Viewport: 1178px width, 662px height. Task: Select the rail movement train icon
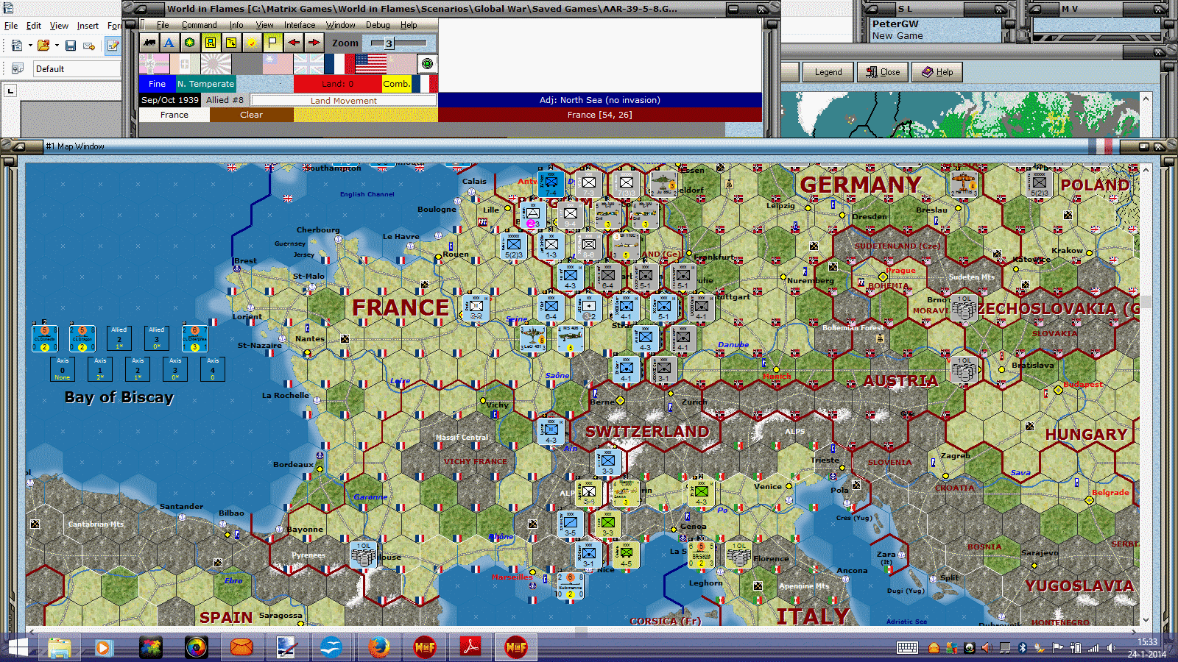pyautogui.click(x=149, y=43)
